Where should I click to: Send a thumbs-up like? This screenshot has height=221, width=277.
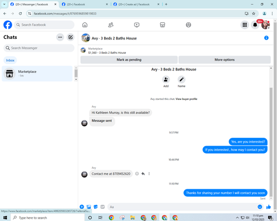coord(269,207)
